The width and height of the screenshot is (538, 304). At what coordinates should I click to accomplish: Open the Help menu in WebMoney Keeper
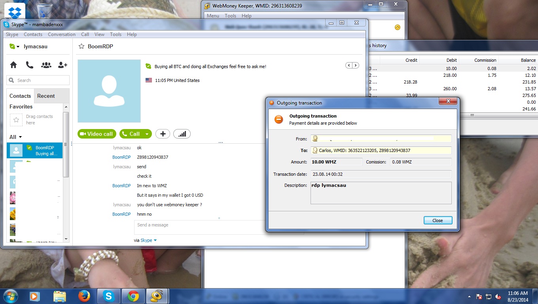pos(246,16)
